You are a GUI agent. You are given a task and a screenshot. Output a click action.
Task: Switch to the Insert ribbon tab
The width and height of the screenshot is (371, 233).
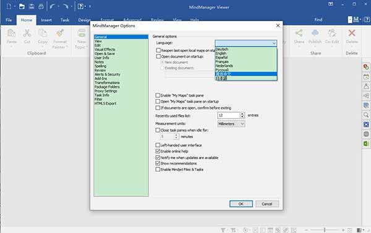(x=46, y=20)
